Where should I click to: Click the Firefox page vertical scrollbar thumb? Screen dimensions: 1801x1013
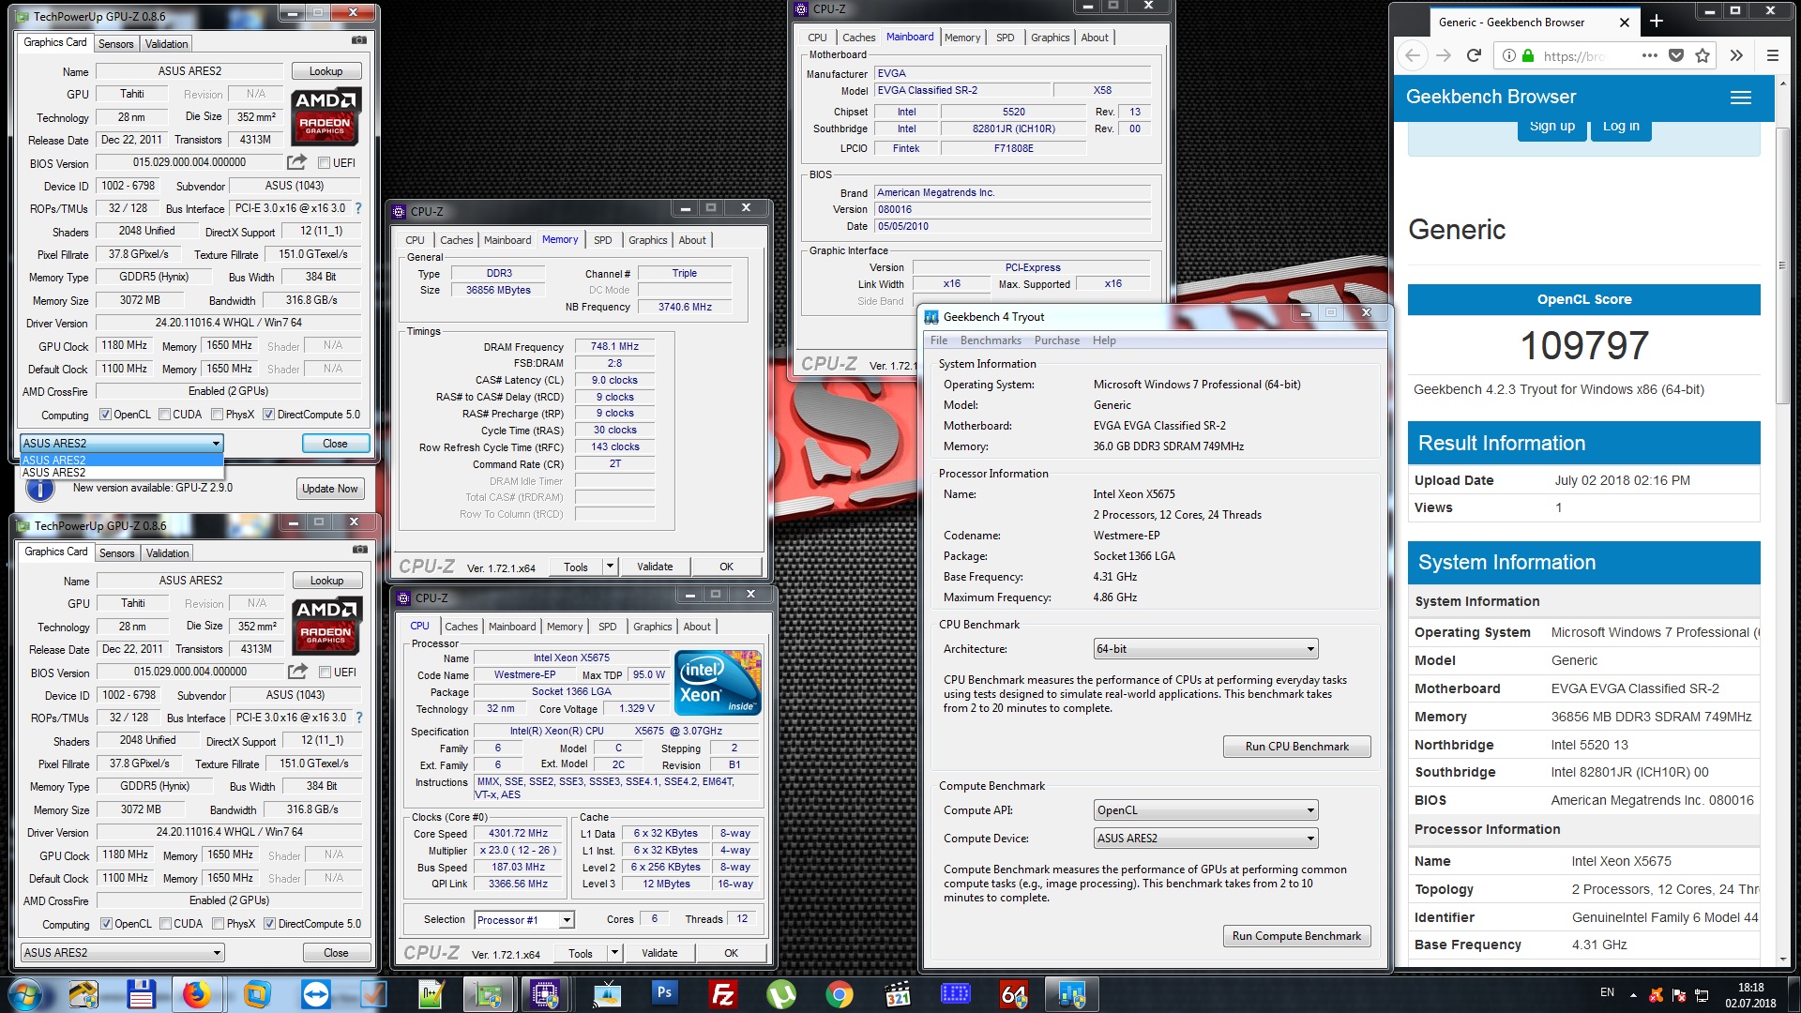1782,266
